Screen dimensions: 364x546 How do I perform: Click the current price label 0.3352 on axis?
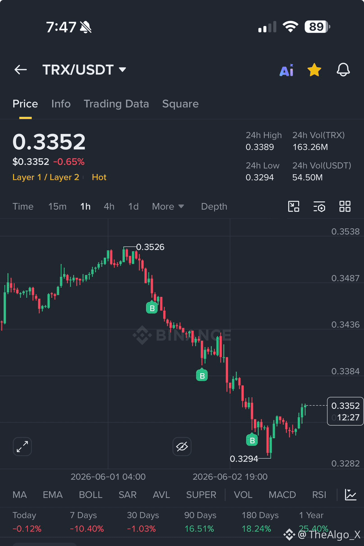pos(345,406)
